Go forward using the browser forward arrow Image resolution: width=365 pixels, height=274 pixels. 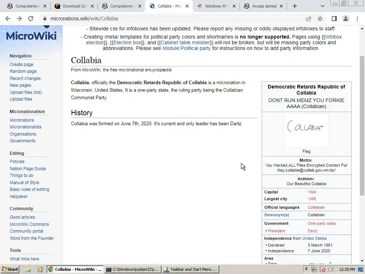click(19, 19)
